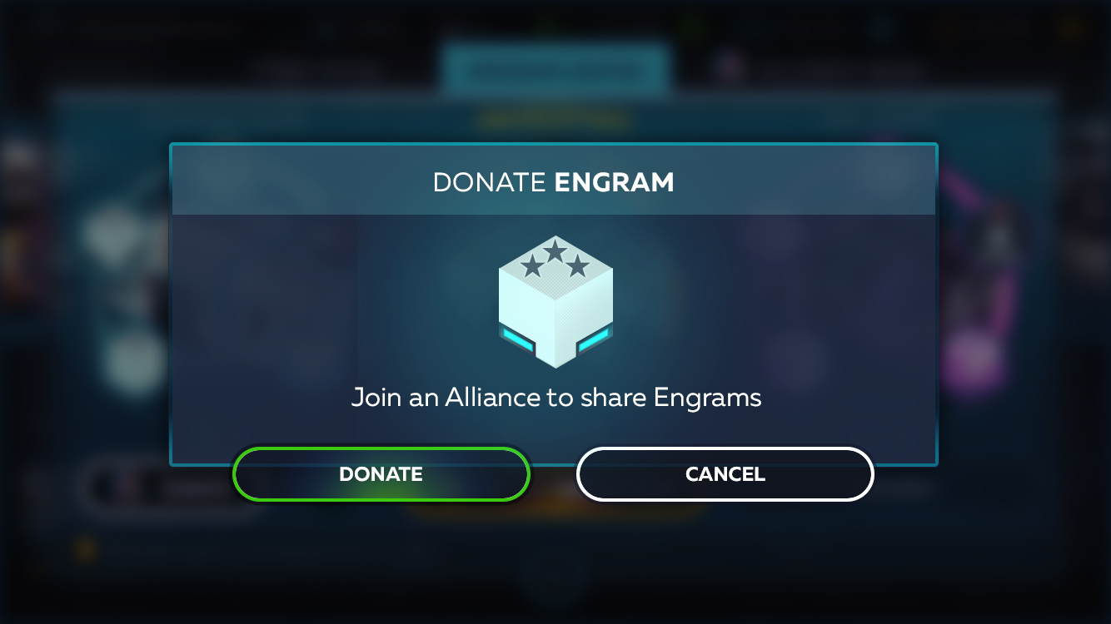This screenshot has height=624, width=1111.
Task: Click the blurred small yellow icon in the background
Action: [x=85, y=550]
